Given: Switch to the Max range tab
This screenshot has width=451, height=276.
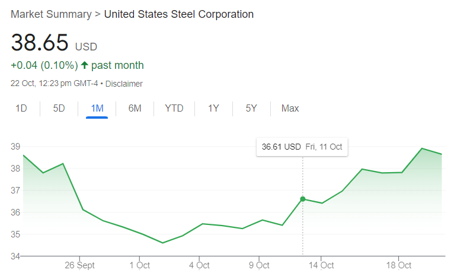Looking at the screenshot, I should [x=290, y=109].
